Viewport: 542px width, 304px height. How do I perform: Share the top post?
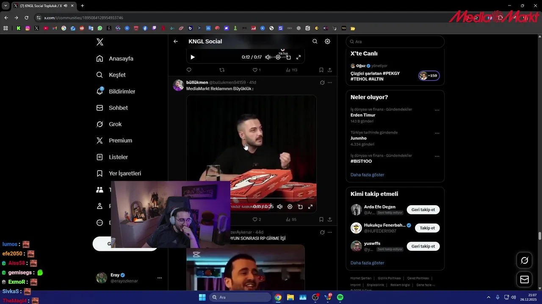tap(330, 70)
